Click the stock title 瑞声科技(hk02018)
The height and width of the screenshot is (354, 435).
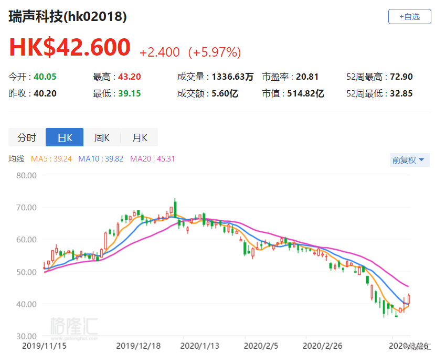click(x=68, y=16)
